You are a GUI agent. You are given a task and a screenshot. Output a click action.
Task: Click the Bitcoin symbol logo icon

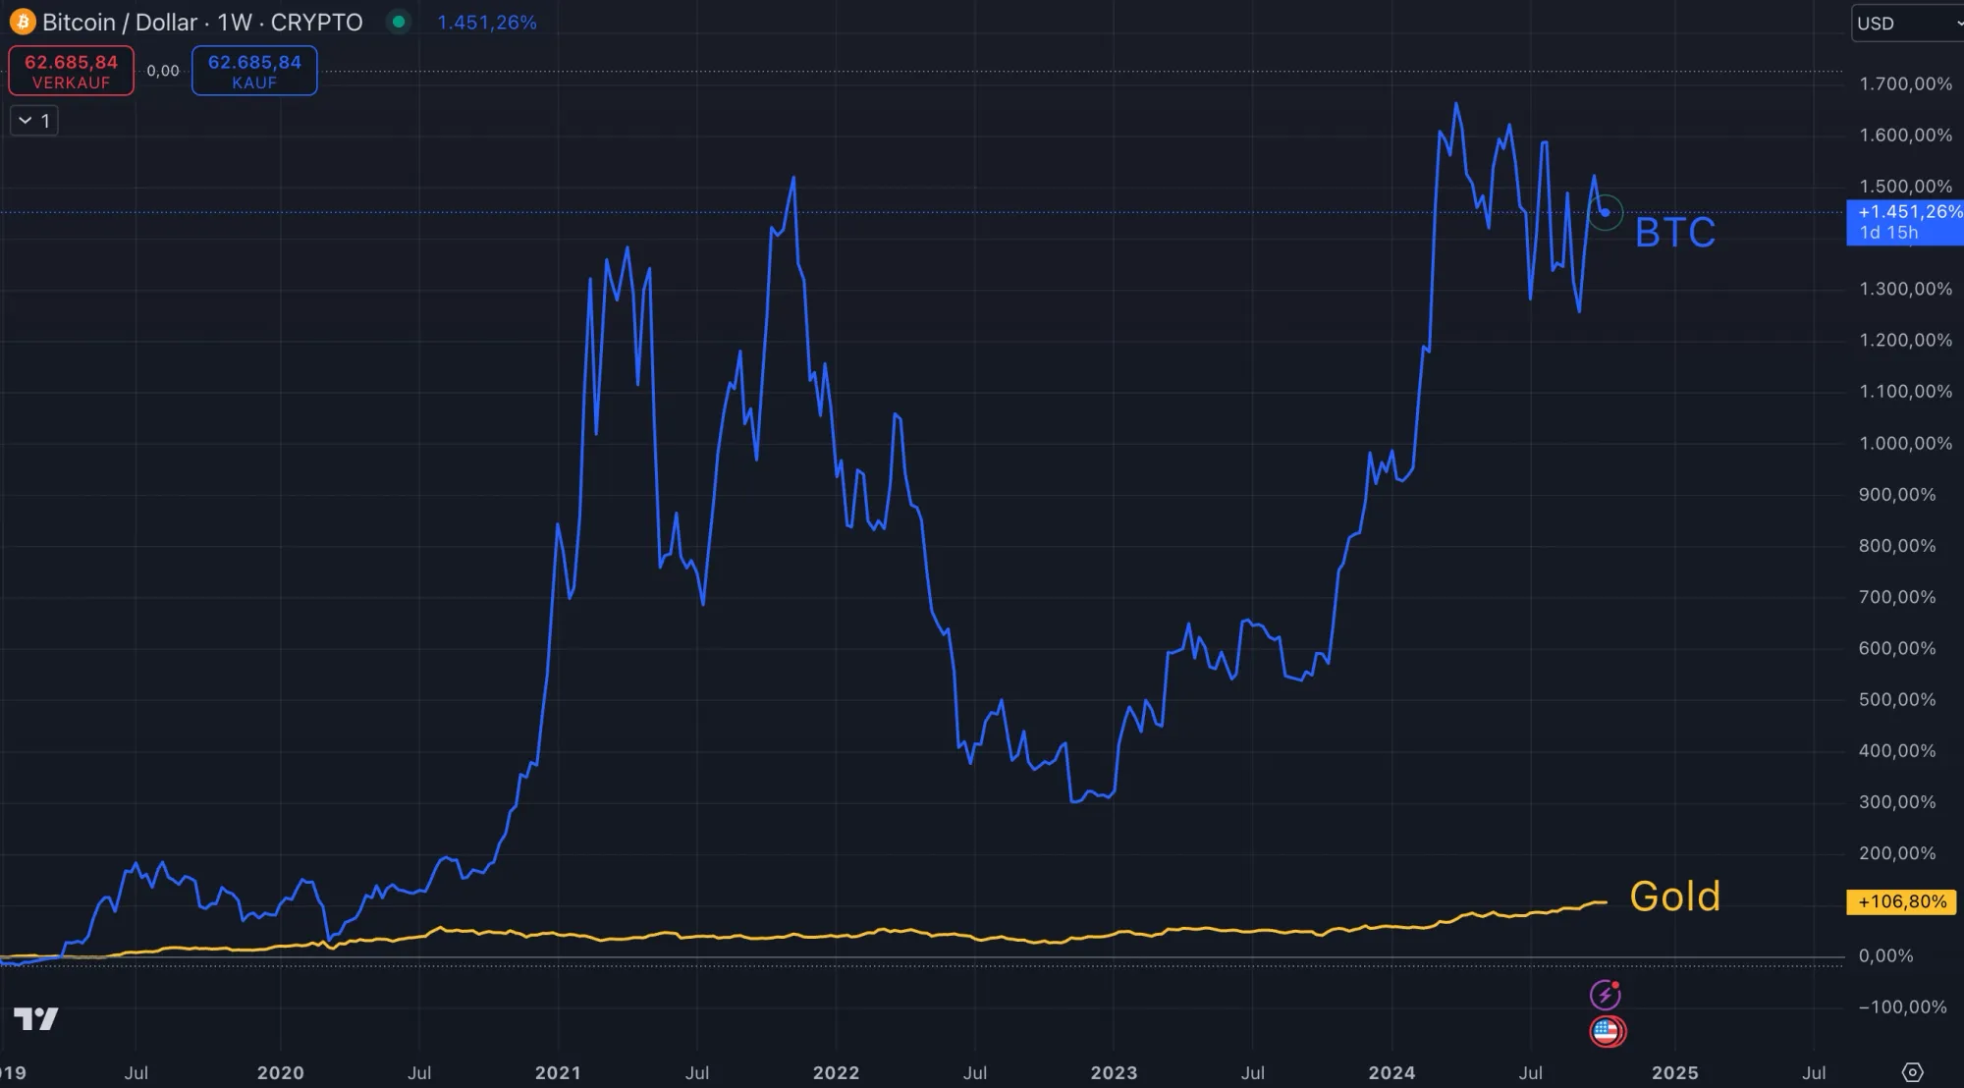(22, 22)
